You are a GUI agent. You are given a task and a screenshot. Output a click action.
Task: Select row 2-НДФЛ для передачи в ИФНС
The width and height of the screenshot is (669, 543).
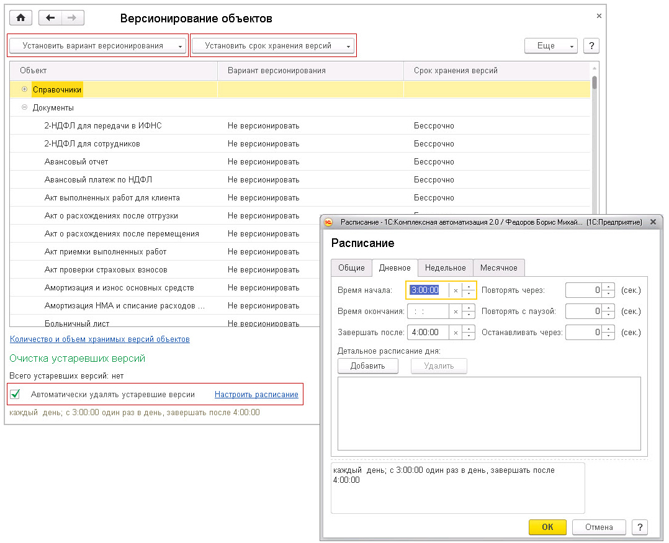pyautogui.click(x=300, y=125)
